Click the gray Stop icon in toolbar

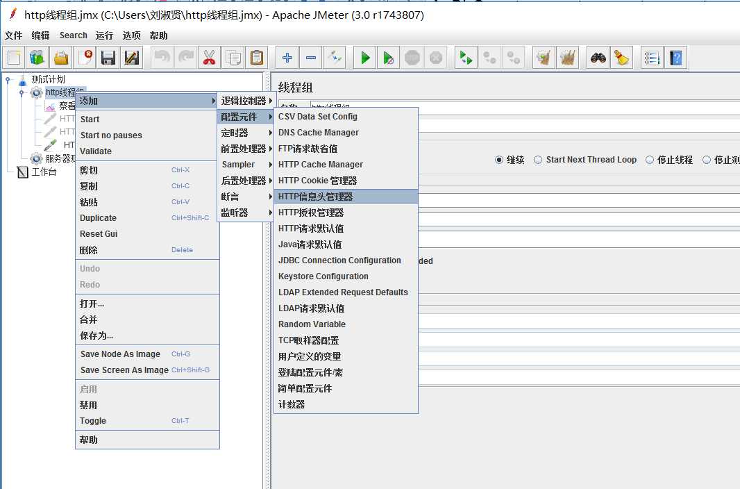[x=412, y=58]
